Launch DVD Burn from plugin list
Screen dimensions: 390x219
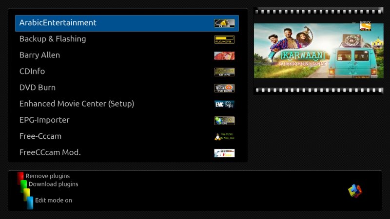(x=127, y=88)
